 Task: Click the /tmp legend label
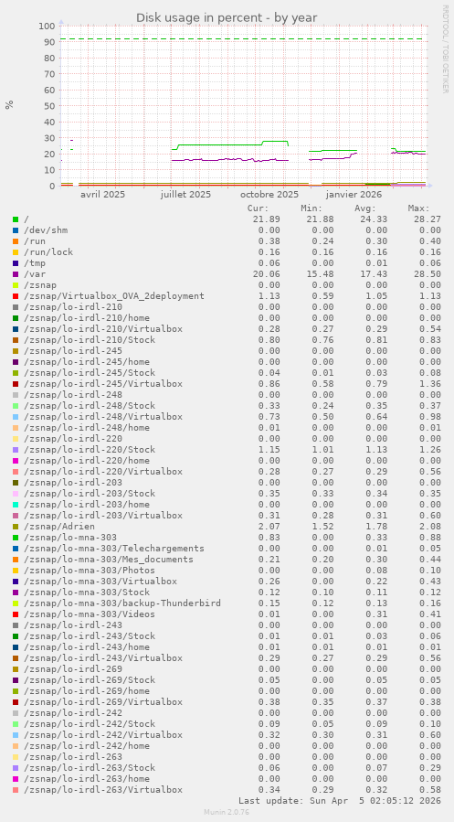coord(35,263)
